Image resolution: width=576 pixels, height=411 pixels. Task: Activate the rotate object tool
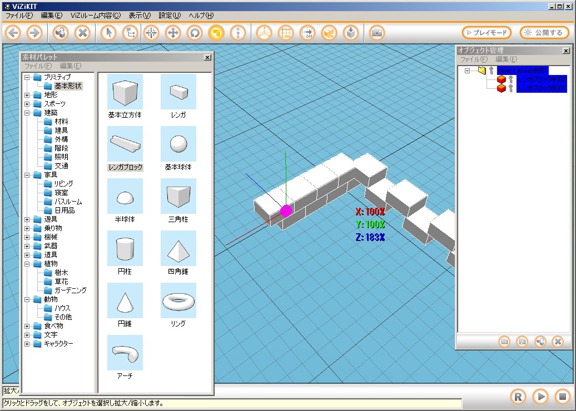tap(194, 33)
